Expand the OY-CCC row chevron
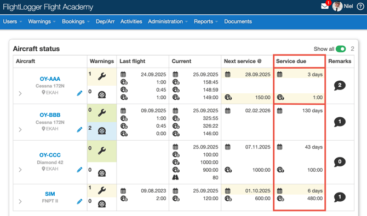 [x=20, y=170]
